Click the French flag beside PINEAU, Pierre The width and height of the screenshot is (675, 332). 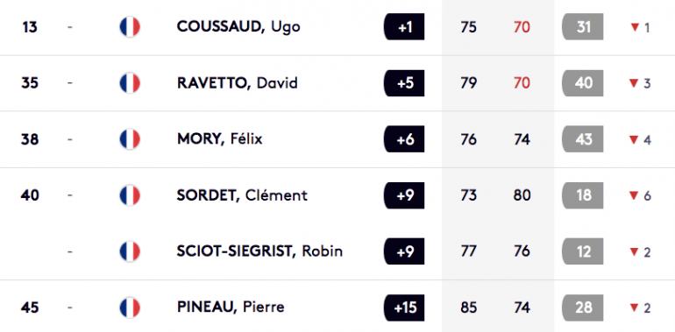pyautogui.click(x=130, y=307)
